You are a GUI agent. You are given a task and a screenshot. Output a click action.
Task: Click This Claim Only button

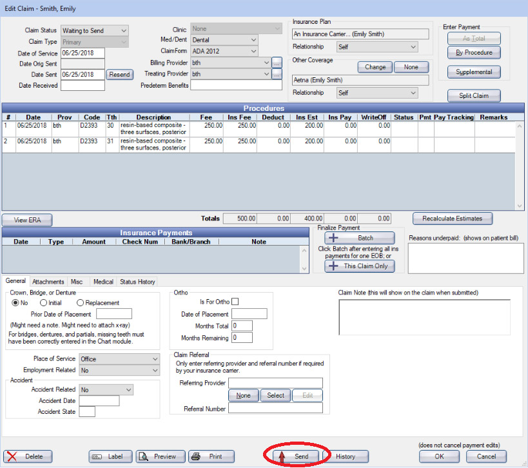coord(360,266)
